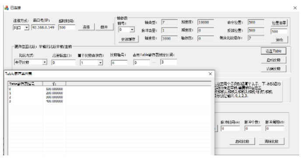Click the acceleration field showing 10000

tap(206, 22)
